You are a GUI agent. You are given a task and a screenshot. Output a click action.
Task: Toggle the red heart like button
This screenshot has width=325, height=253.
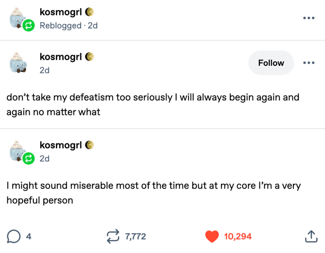click(212, 237)
